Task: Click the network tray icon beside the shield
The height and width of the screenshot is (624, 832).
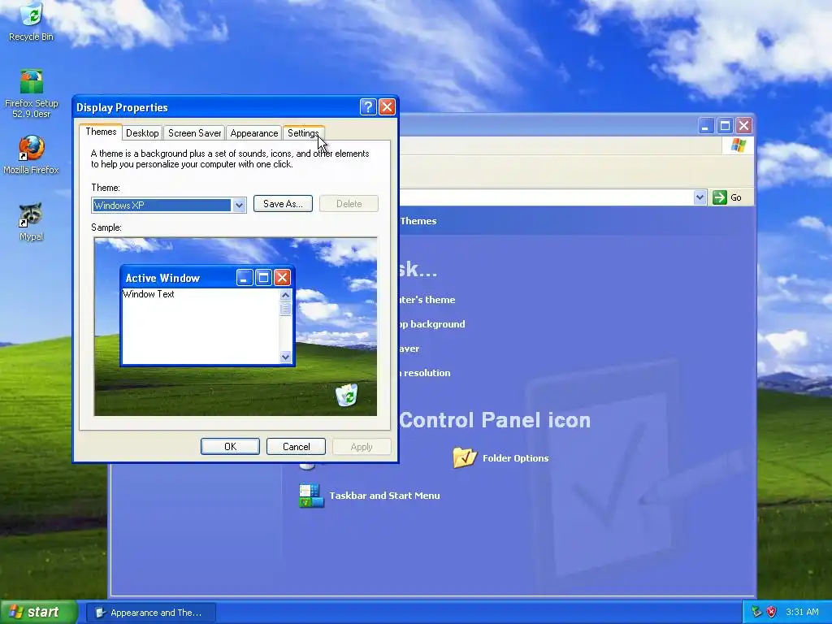Action: (756, 612)
